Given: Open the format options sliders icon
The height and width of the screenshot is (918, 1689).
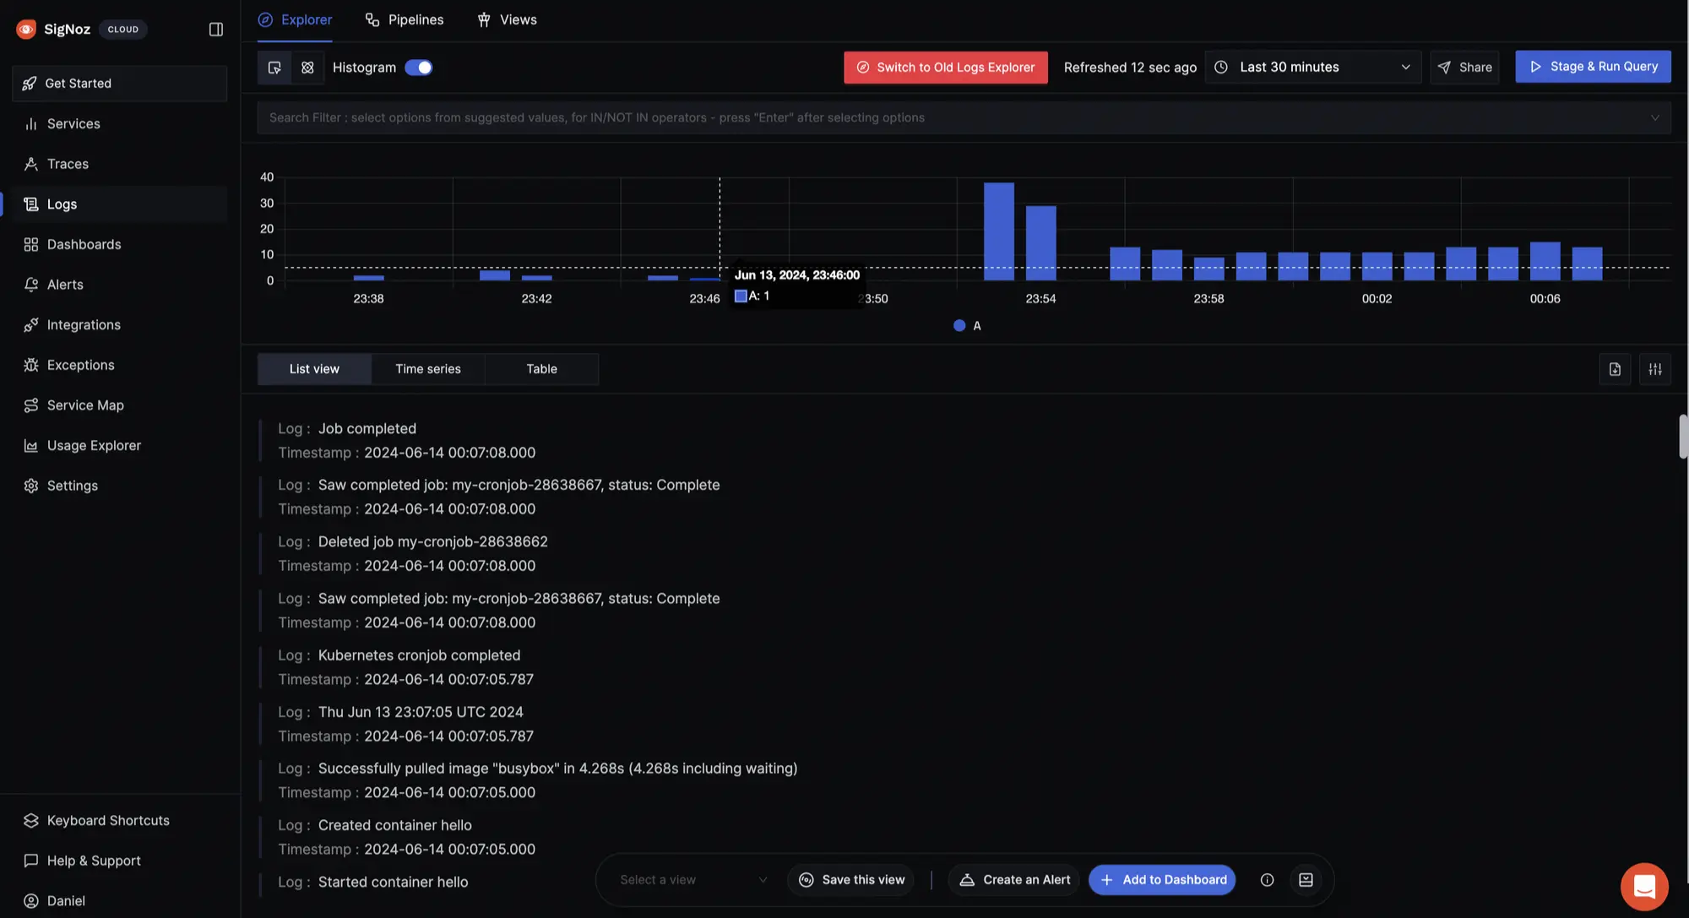Looking at the screenshot, I should (x=1655, y=369).
